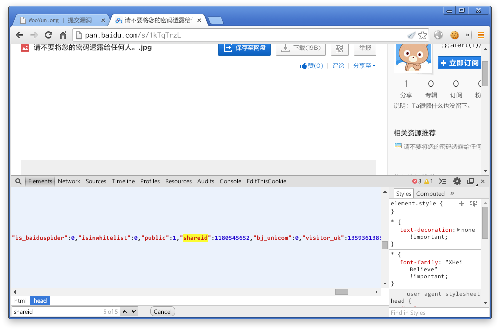Open DevTools settings gear
500x330 pixels.
(457, 181)
